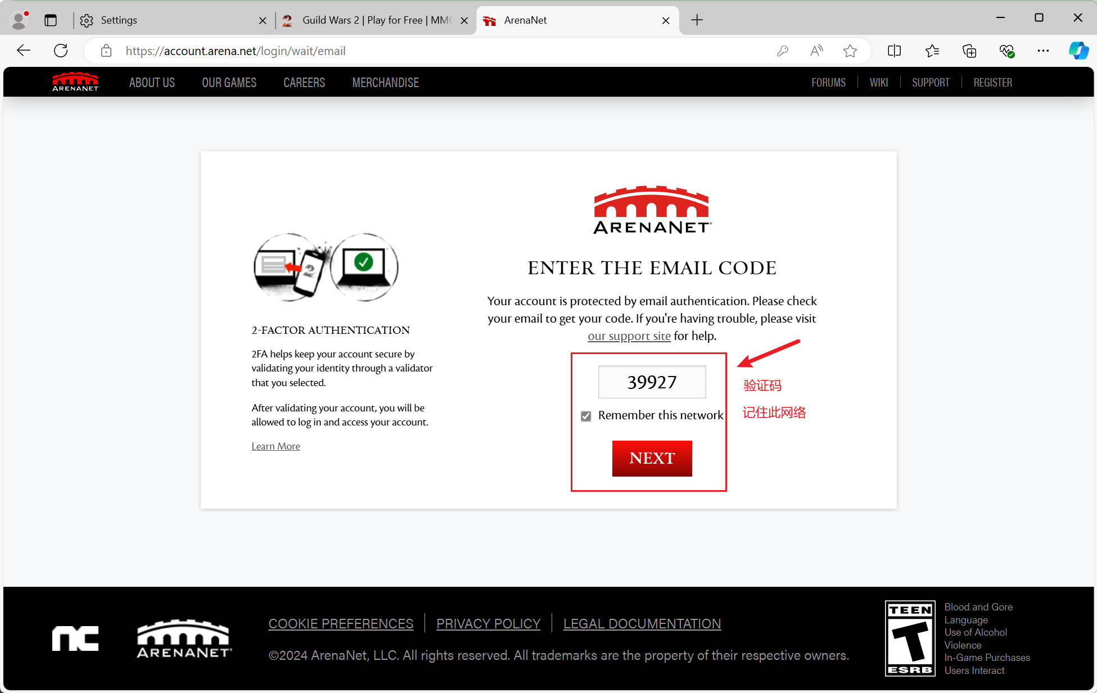This screenshot has width=1097, height=693.
Task: Click the large ArenaNet logo above the form
Action: pos(652,210)
